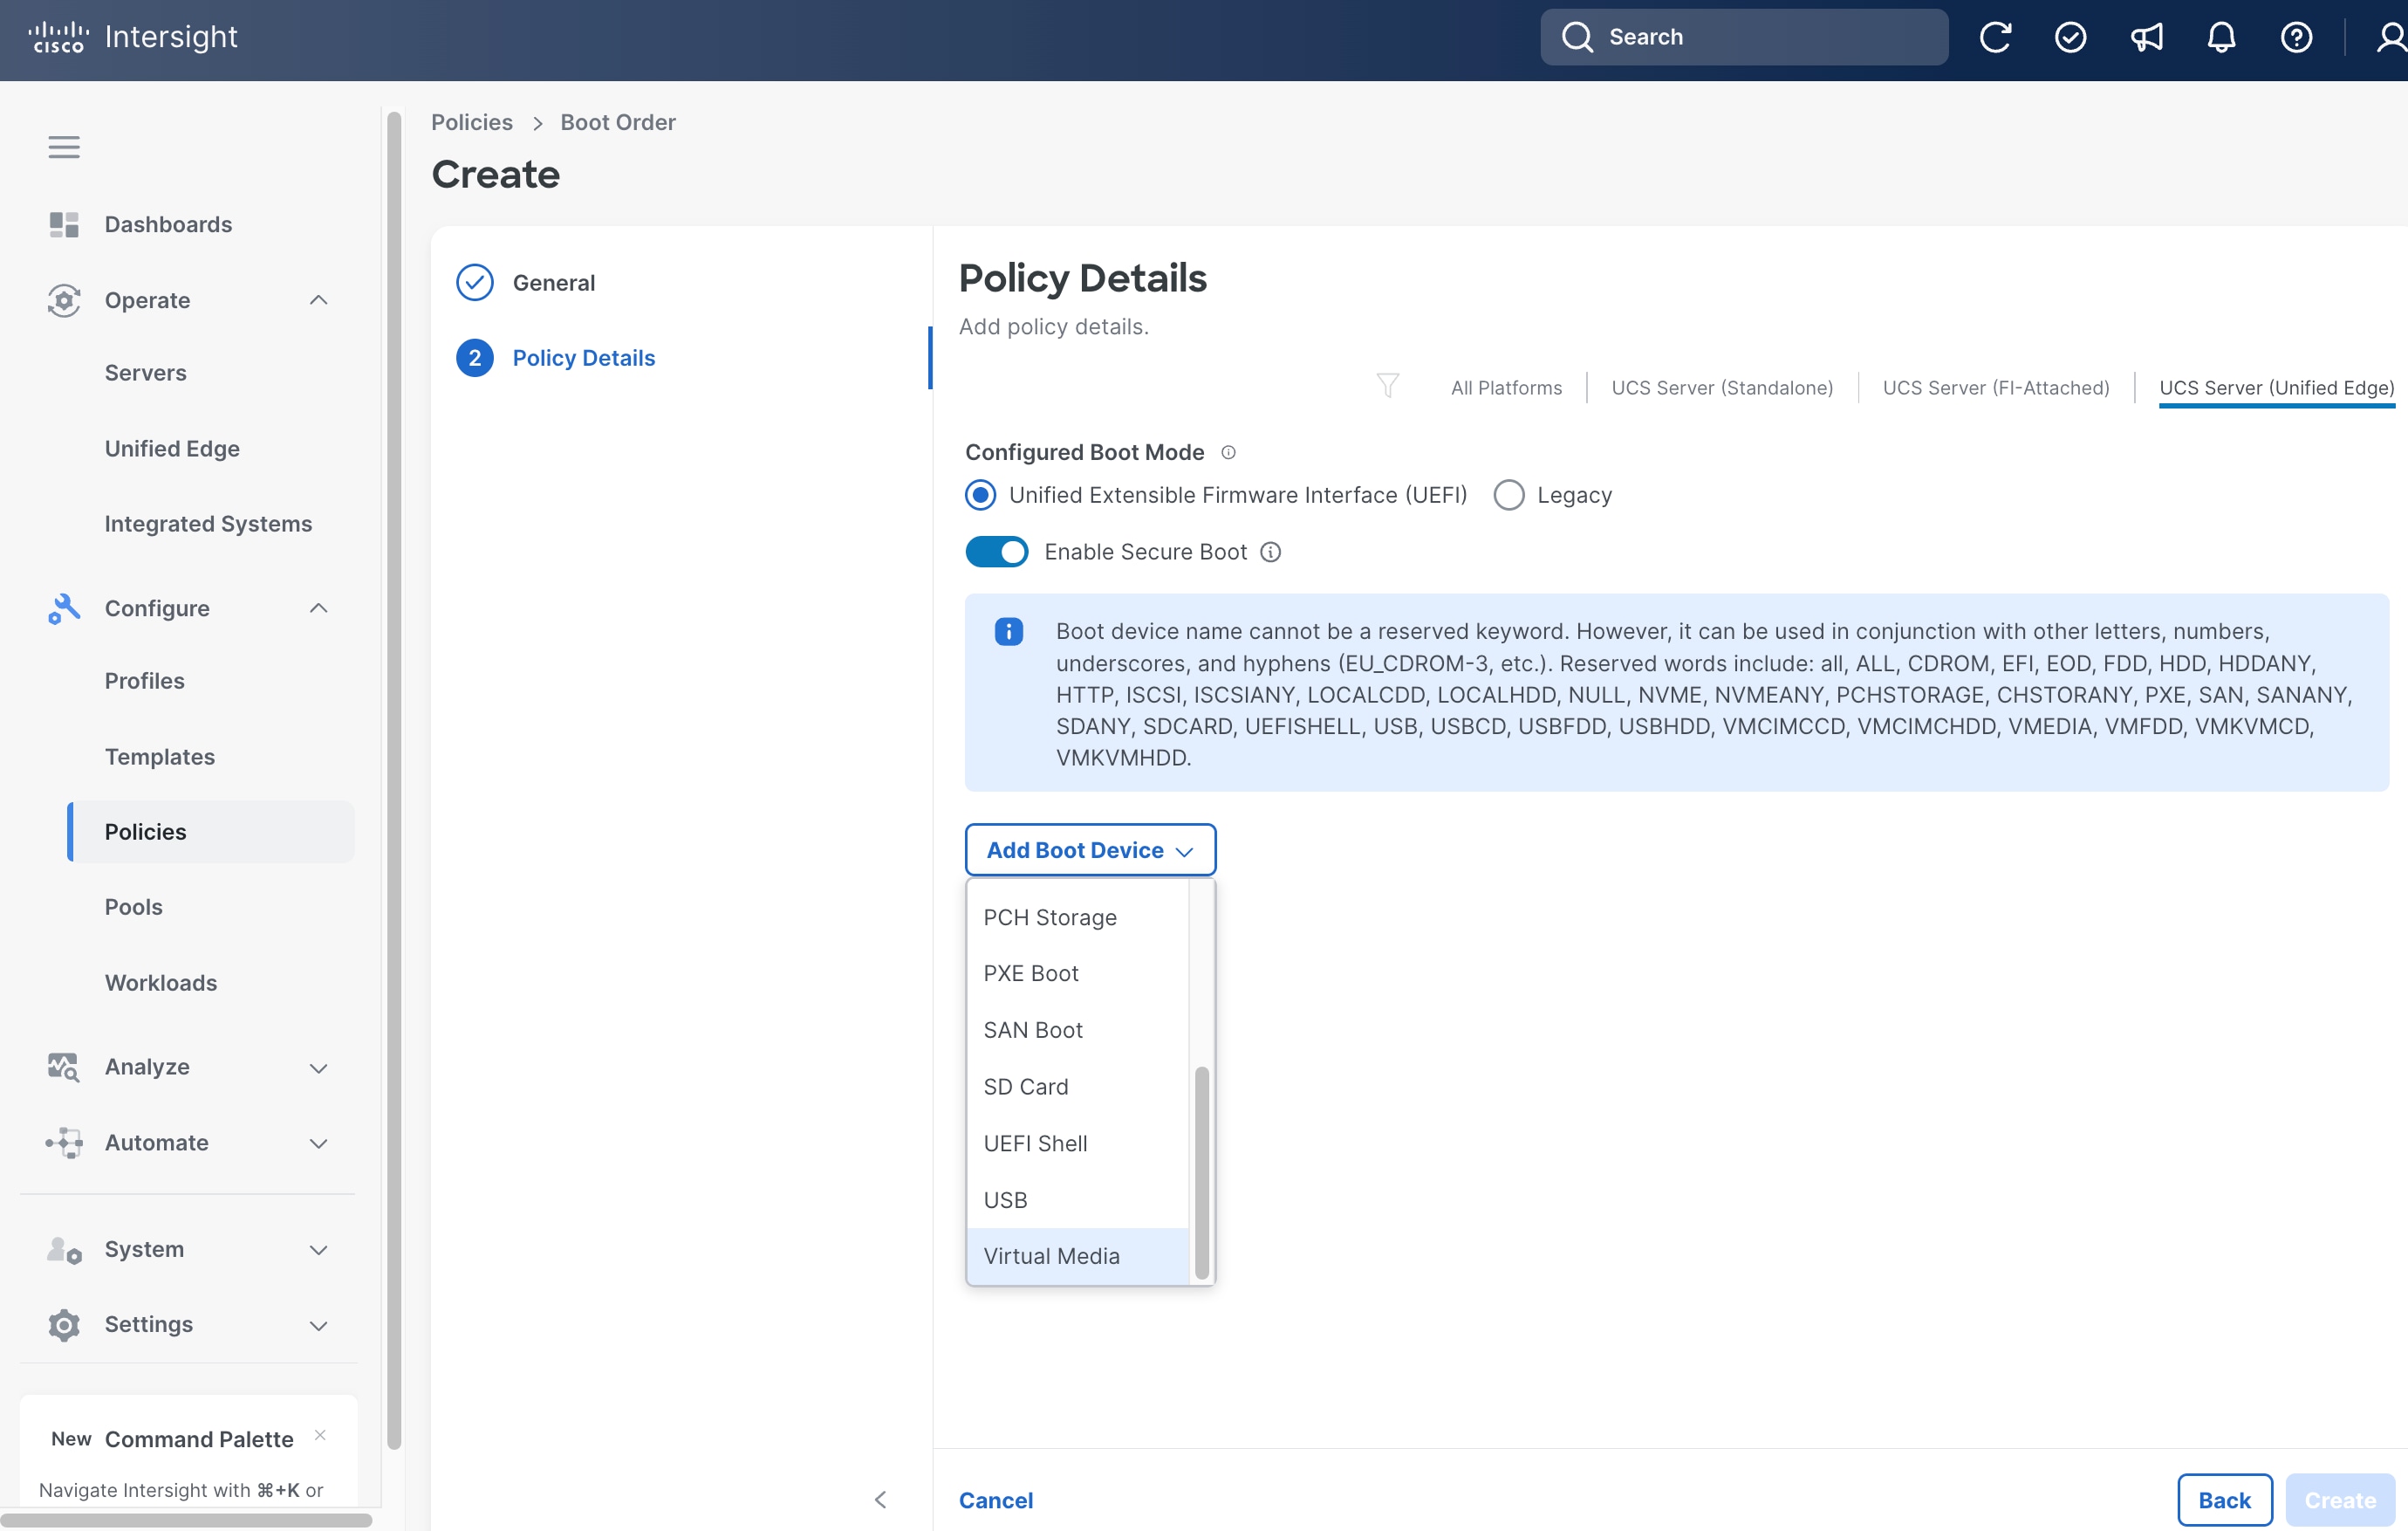Screen dimensions: 2408x1531
Task: Open Pools in sidebar
Action: [133, 907]
